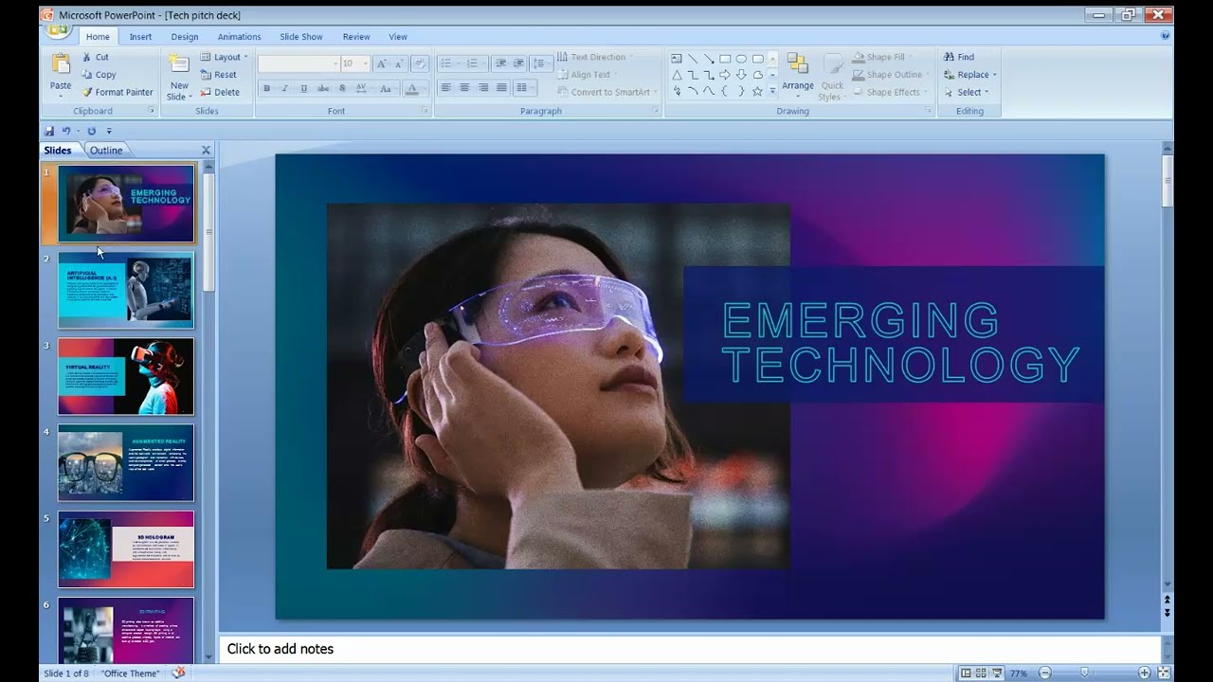Choose the Rectangle shape

tap(725, 59)
